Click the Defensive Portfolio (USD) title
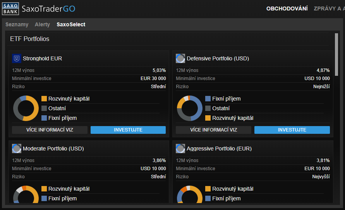Screen dimensions: 345x210 coord(218,58)
